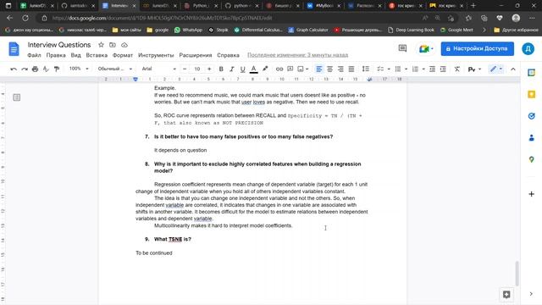Toggle italic formatting
This screenshot has width=542, height=305.
pyautogui.click(x=231, y=69)
